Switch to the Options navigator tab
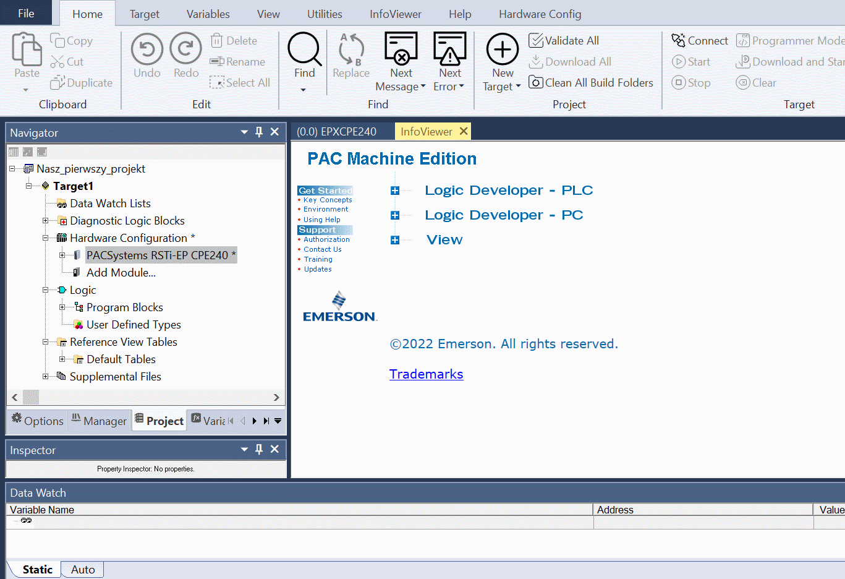The width and height of the screenshot is (845, 579). [38, 421]
